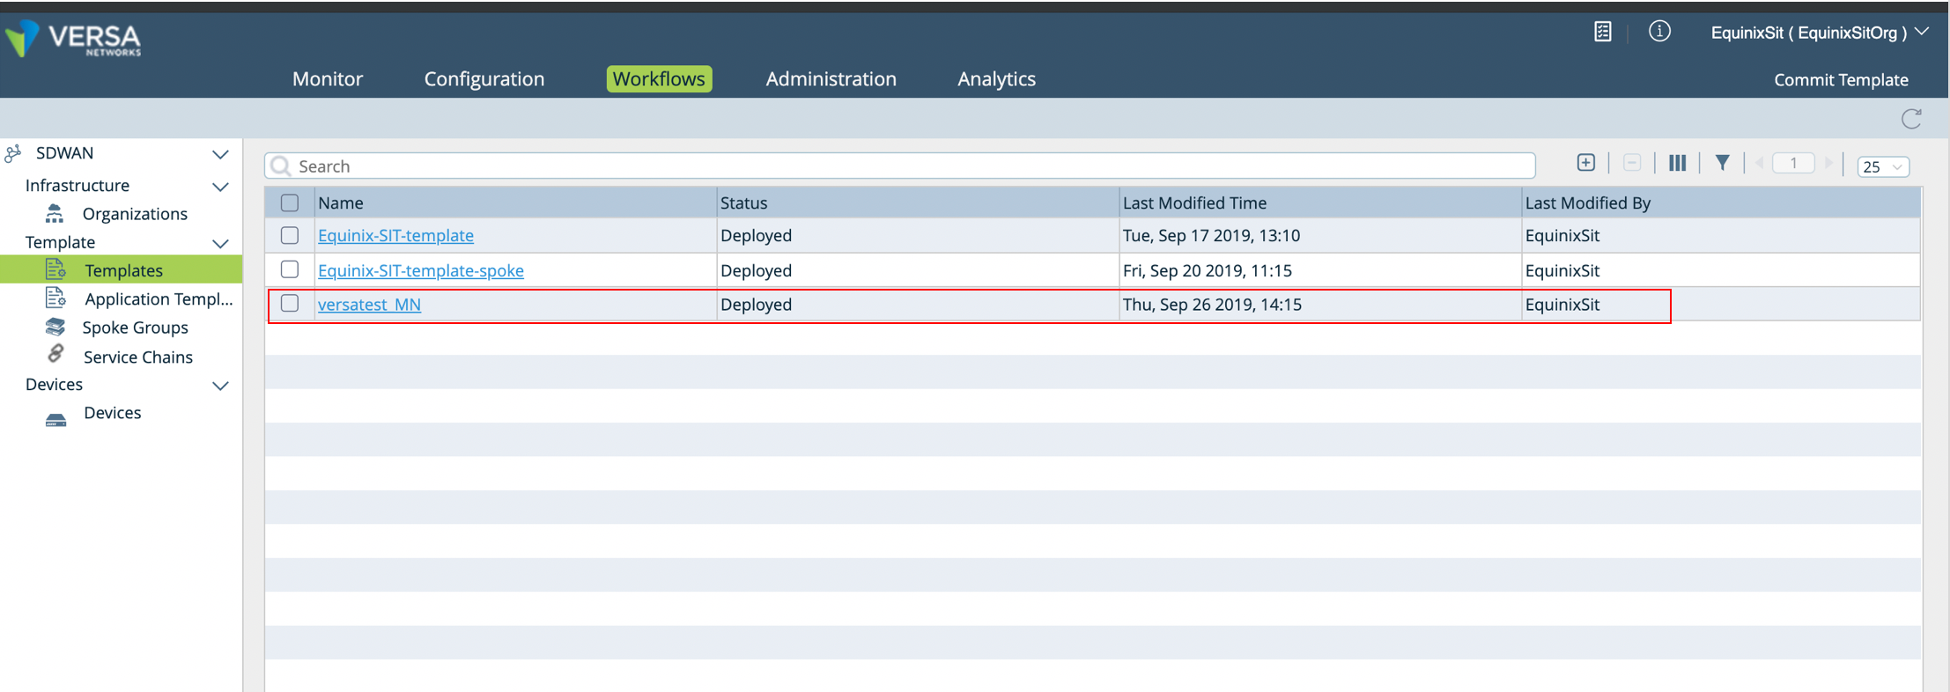
Task: Click the Service Chains link icon
Action: (55, 354)
